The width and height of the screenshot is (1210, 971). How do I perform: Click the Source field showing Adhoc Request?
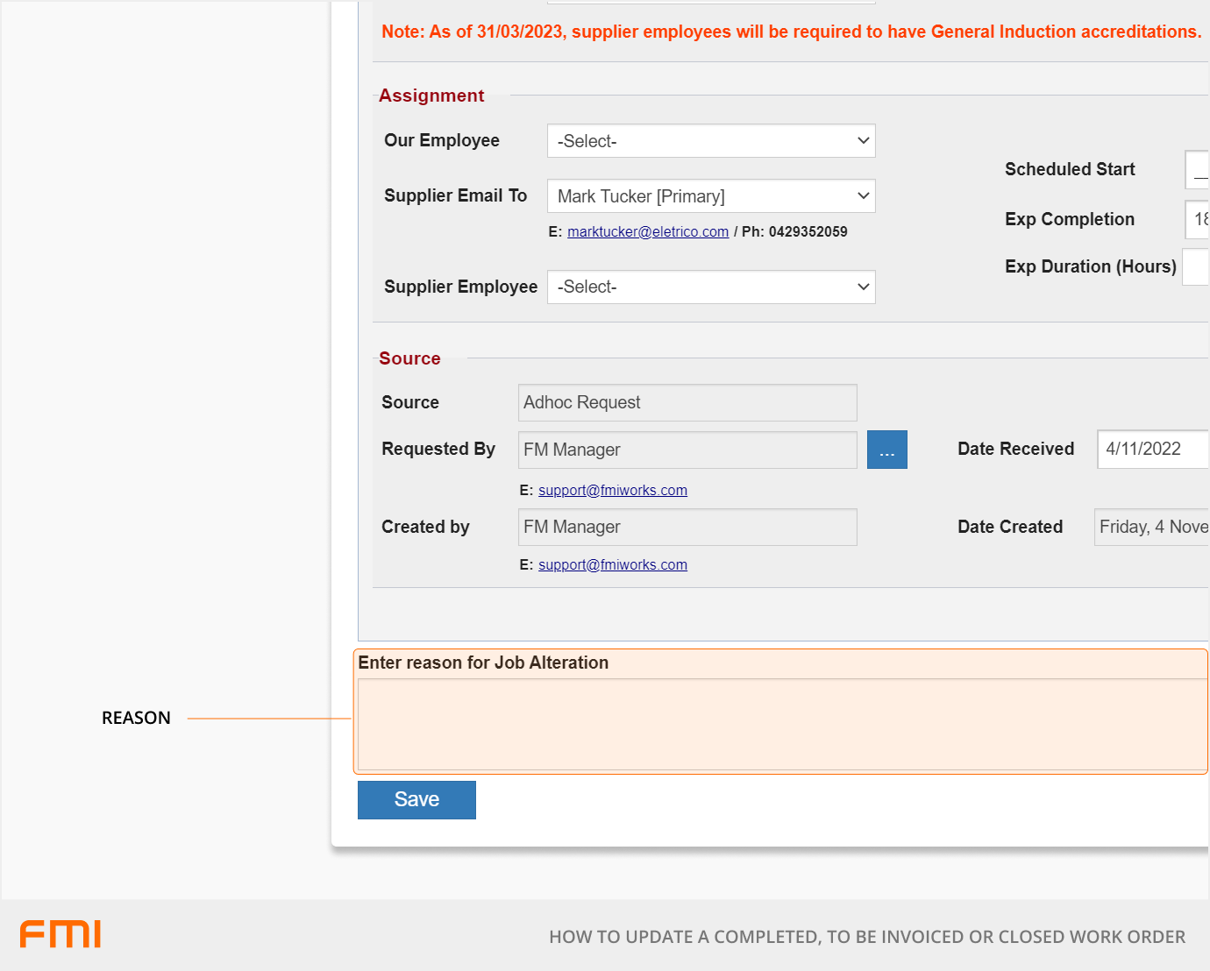(x=687, y=403)
